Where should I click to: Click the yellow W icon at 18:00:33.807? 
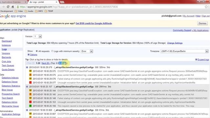click(31, 114)
